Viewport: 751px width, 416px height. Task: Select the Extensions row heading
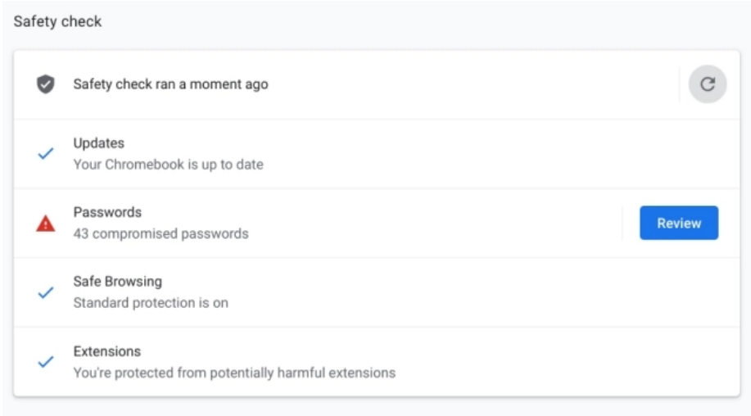coord(106,351)
